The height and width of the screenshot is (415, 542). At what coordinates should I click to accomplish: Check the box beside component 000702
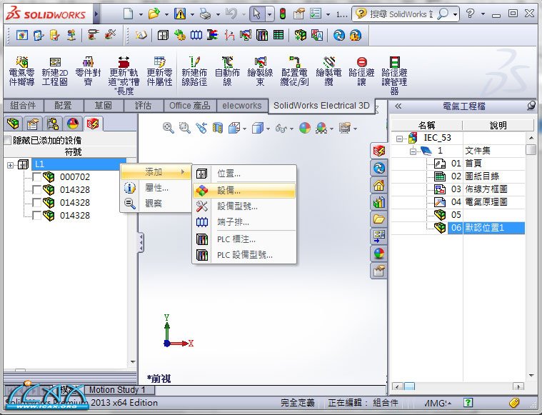pyautogui.click(x=36, y=177)
